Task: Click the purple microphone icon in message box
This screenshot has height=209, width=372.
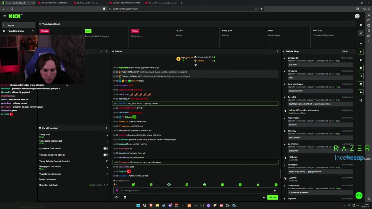Action: point(117,190)
